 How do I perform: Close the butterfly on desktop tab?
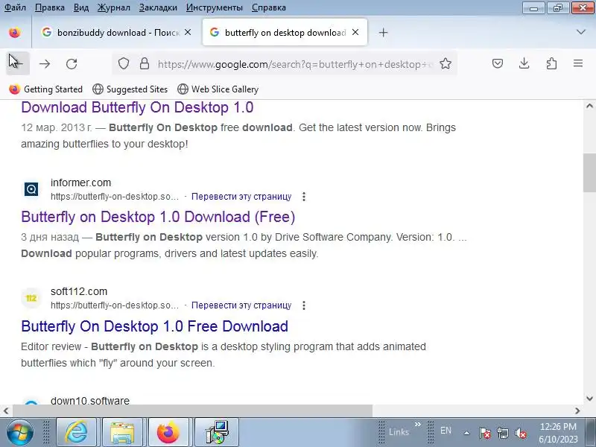click(x=355, y=33)
